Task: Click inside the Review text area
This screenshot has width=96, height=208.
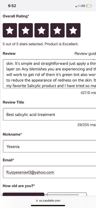Action: pyautogui.click(x=49, y=74)
